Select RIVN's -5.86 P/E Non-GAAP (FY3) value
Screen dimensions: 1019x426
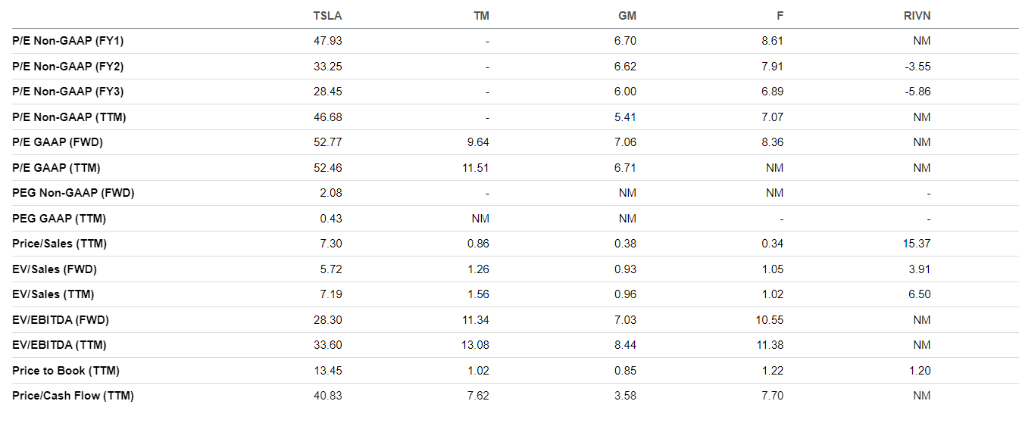pyautogui.click(x=917, y=92)
